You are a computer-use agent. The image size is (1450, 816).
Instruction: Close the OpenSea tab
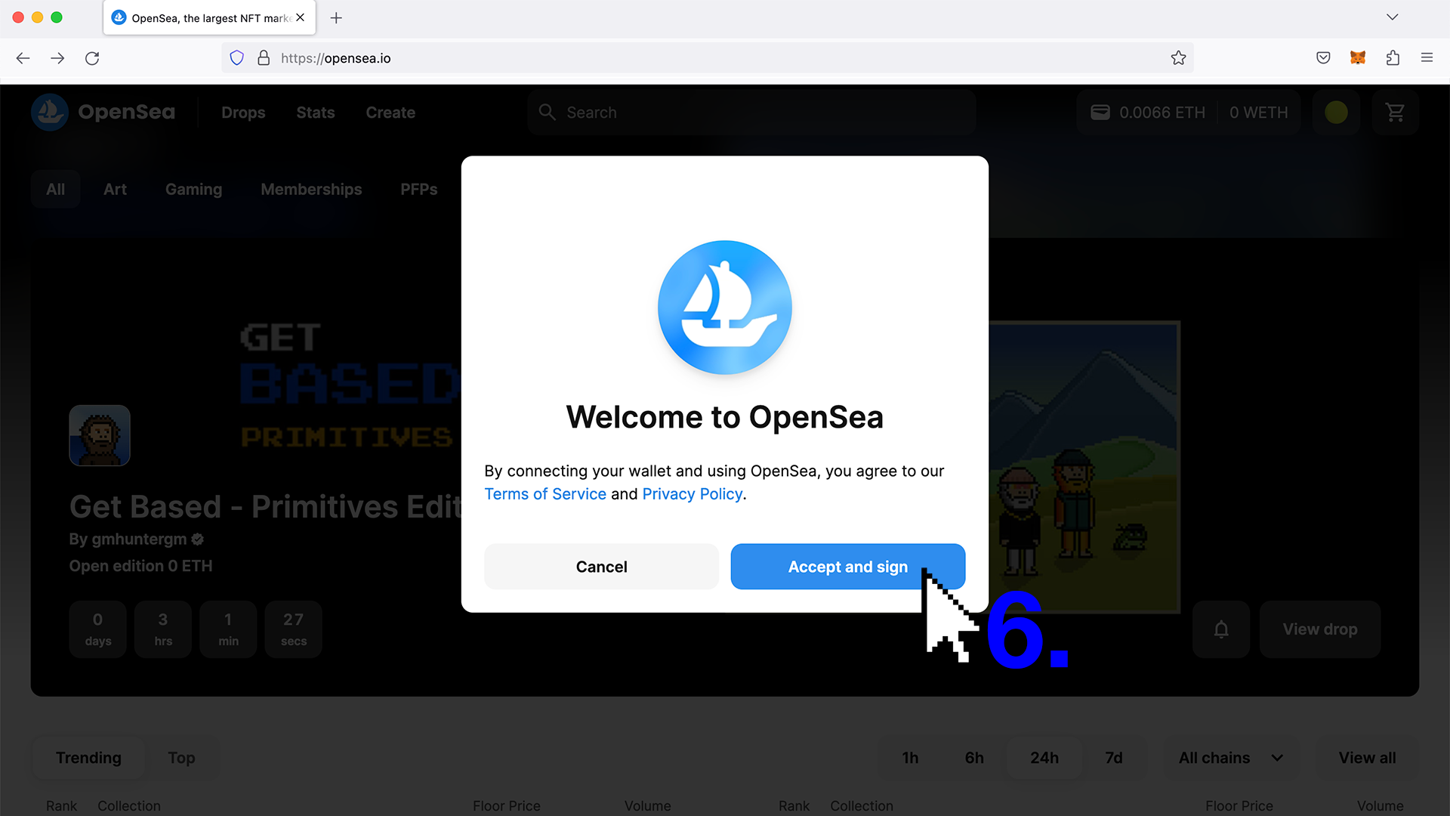[301, 17]
